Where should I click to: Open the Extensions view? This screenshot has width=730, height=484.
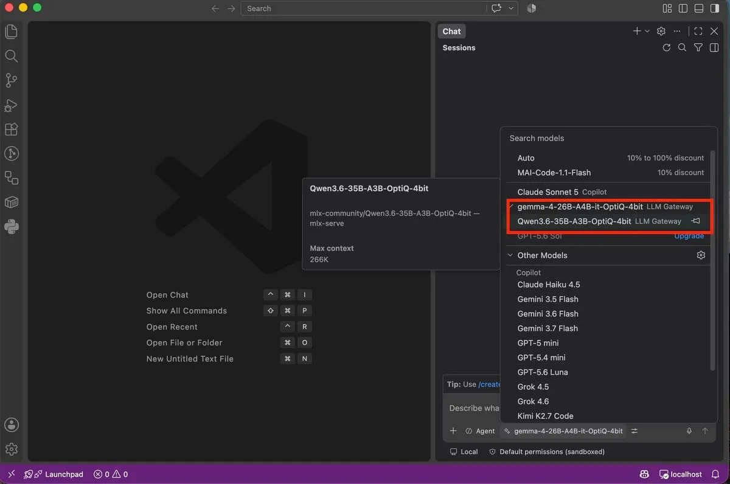tap(11, 129)
